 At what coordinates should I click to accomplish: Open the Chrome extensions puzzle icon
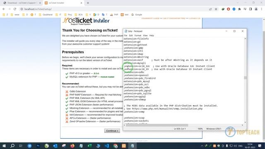239,9
